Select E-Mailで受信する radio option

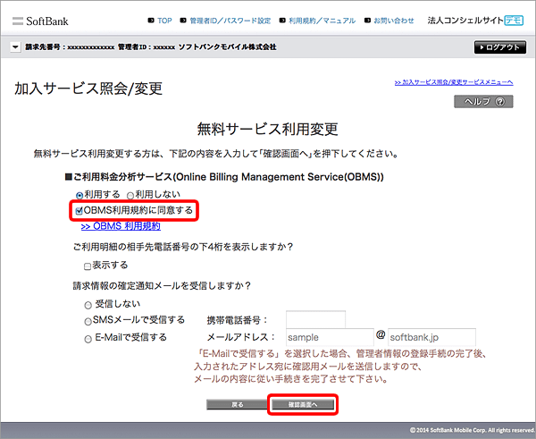pyautogui.click(x=87, y=337)
